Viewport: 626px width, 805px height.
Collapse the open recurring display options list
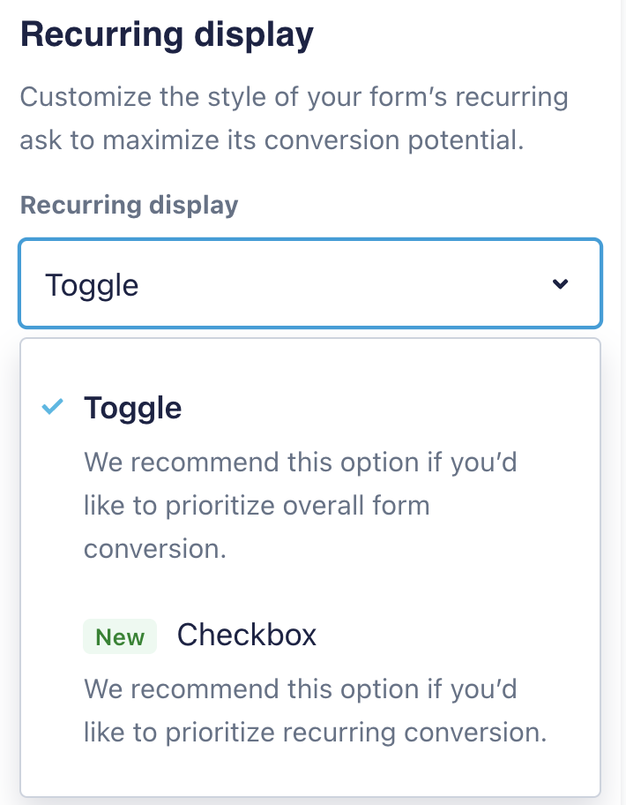560,284
